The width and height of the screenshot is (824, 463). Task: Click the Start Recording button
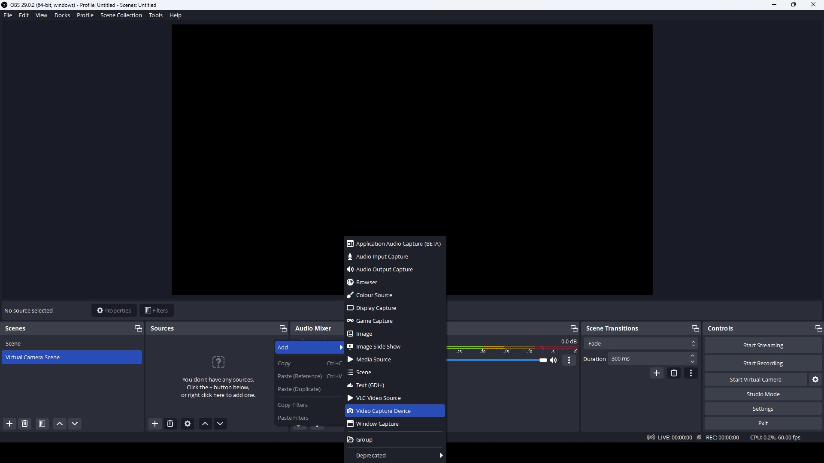(x=763, y=363)
